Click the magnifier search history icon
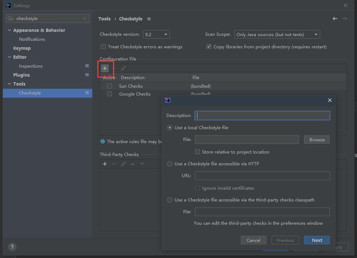This screenshot has width=357, height=258. click(x=10, y=19)
